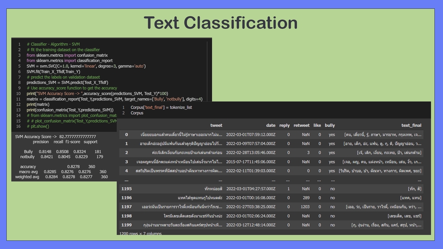The height and width of the screenshot is (249, 443).
Task: Click the bully value "no" in row 1198
Action: point(333,216)
